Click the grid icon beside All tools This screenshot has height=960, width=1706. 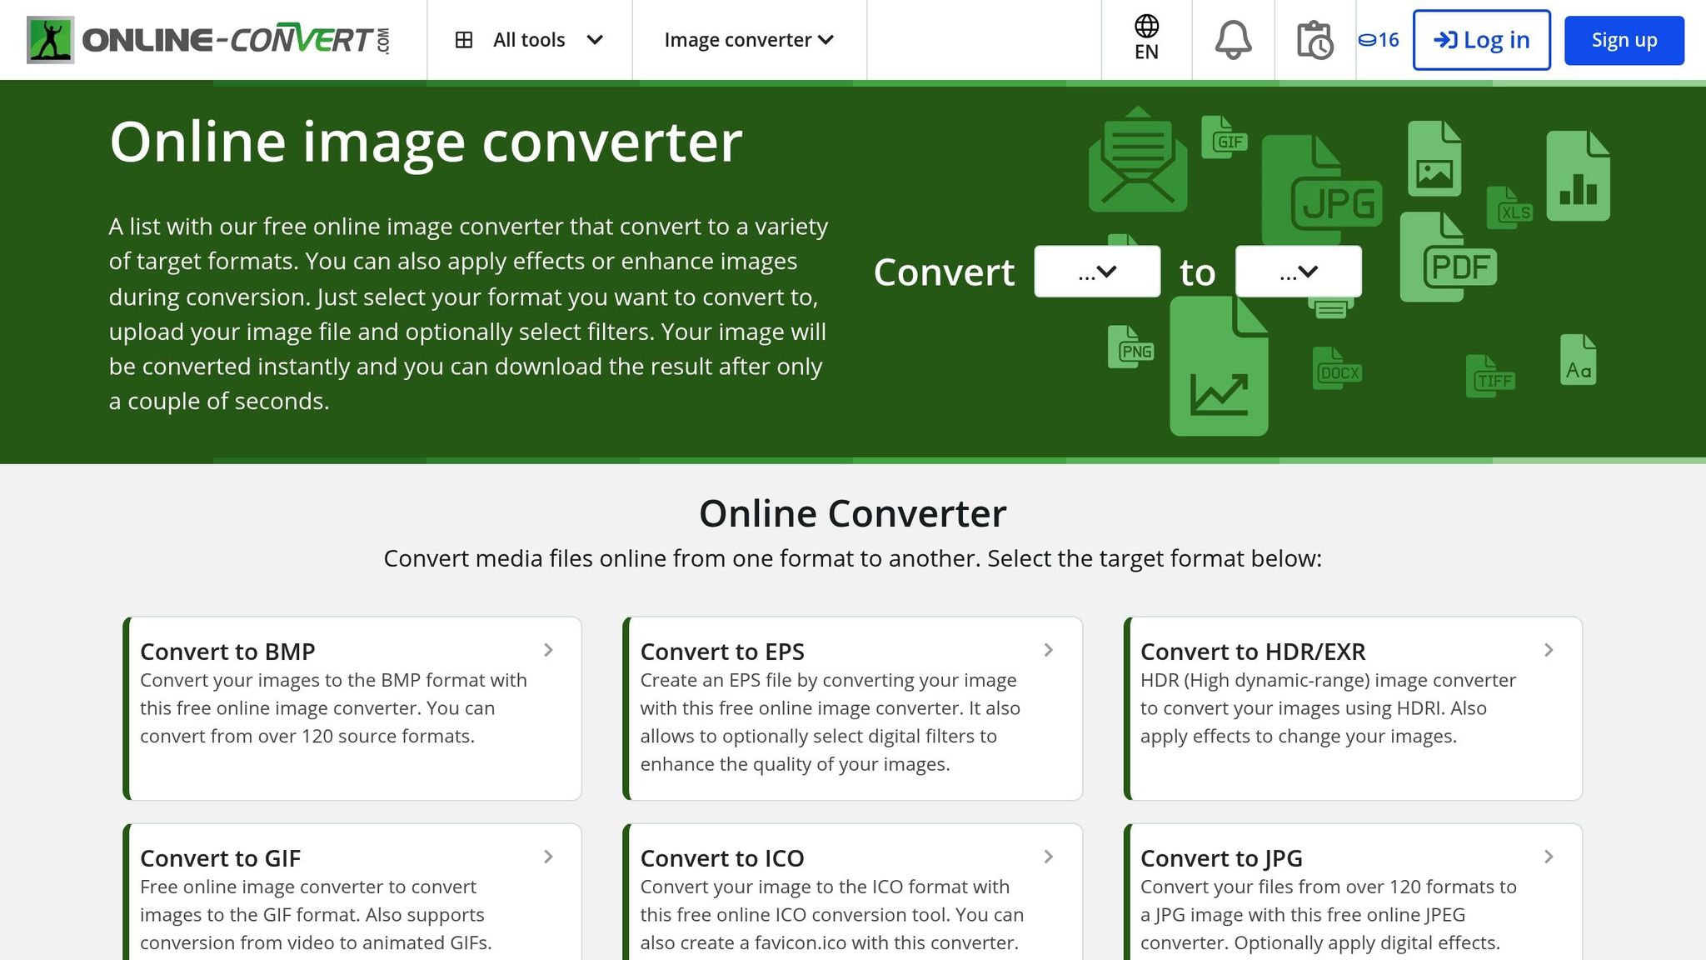[465, 38]
